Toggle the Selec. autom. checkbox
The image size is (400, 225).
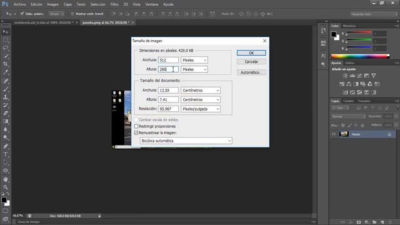coord(22,14)
